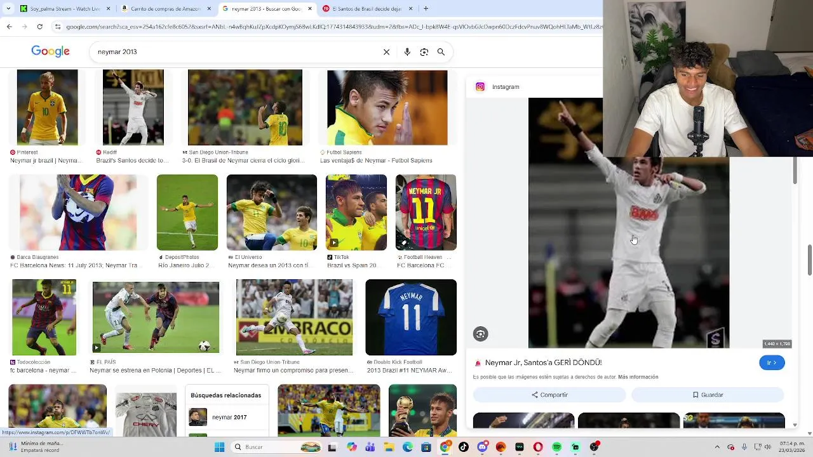Switch to the Carrito de compras de Amazon tab
813x457 pixels.
(x=166, y=9)
